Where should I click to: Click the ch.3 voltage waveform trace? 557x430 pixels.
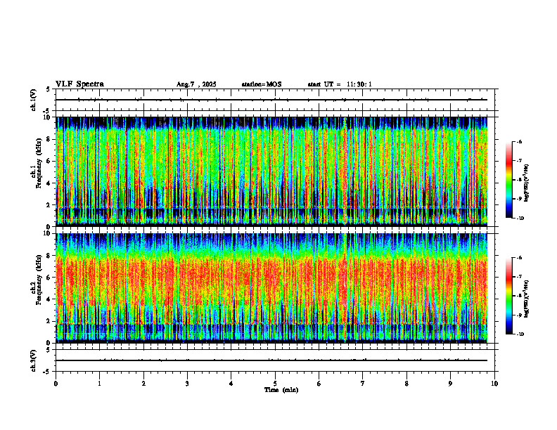pos(271,360)
